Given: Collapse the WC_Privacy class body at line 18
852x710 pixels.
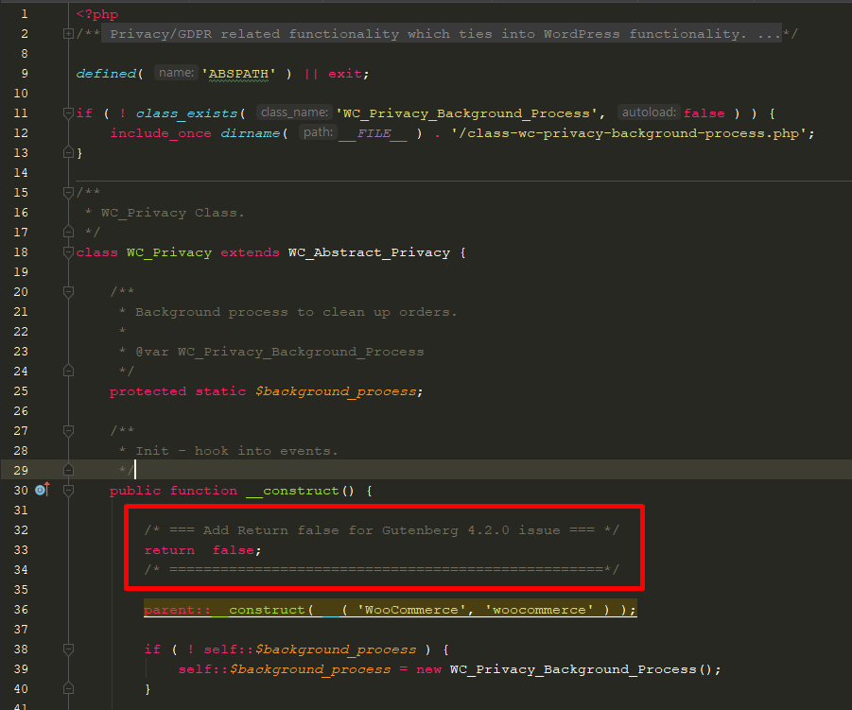Looking at the screenshot, I should pos(66,251).
